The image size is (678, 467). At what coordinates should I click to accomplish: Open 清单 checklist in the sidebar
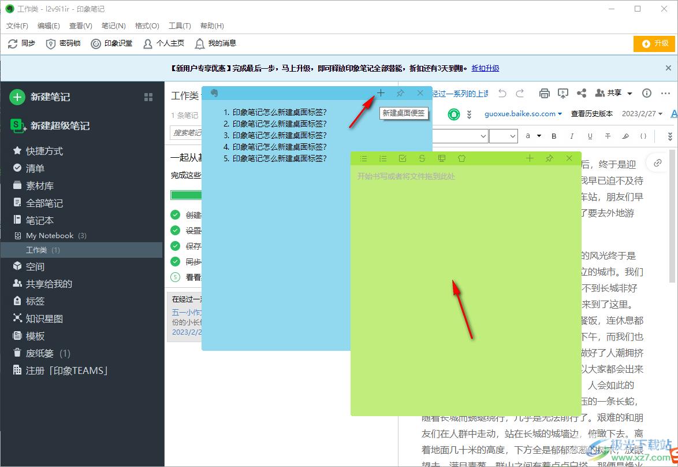pyautogui.click(x=29, y=168)
